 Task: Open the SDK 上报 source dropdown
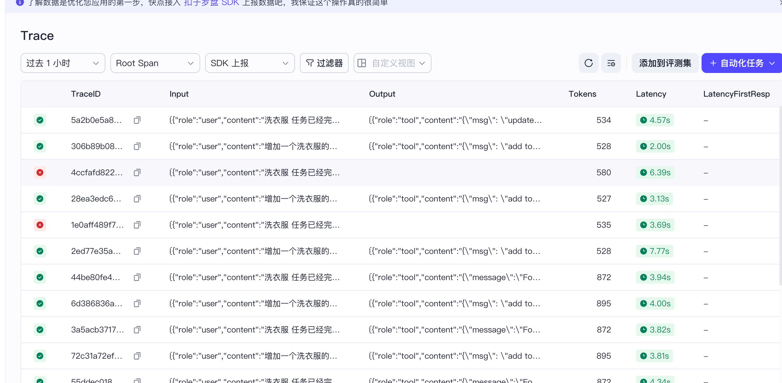point(249,63)
